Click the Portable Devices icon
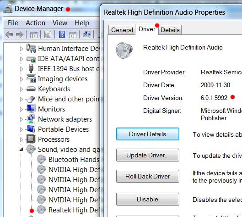This screenshot has height=217, width=242. [31, 129]
